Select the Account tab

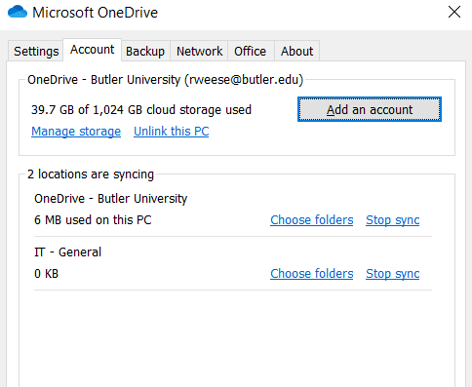click(x=93, y=50)
